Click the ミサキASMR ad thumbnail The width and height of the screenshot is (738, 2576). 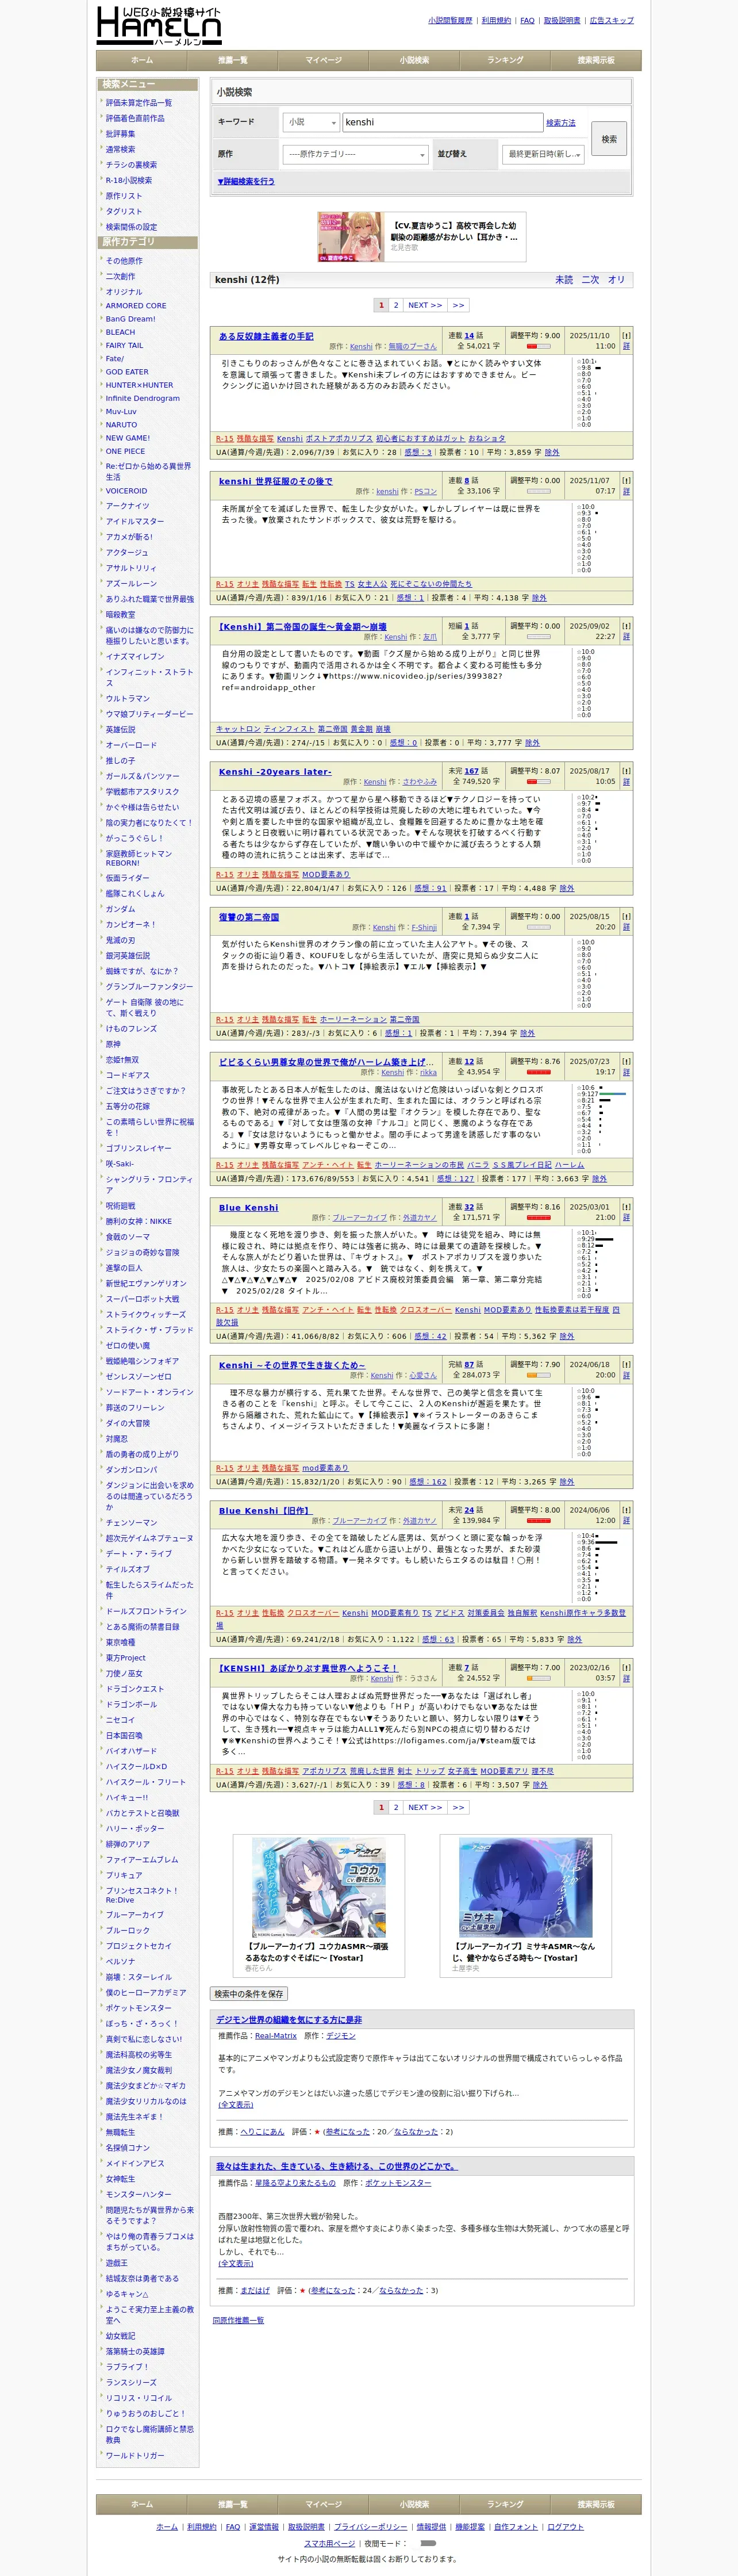pyautogui.click(x=526, y=1888)
